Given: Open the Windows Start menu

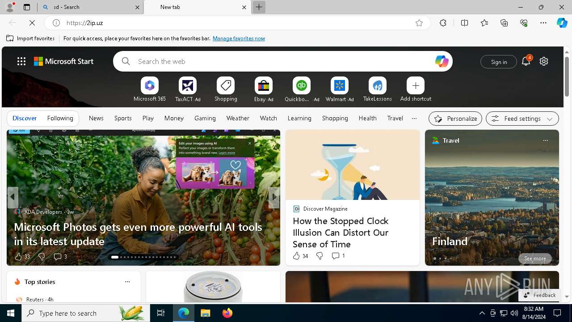Looking at the screenshot, I should point(11,313).
